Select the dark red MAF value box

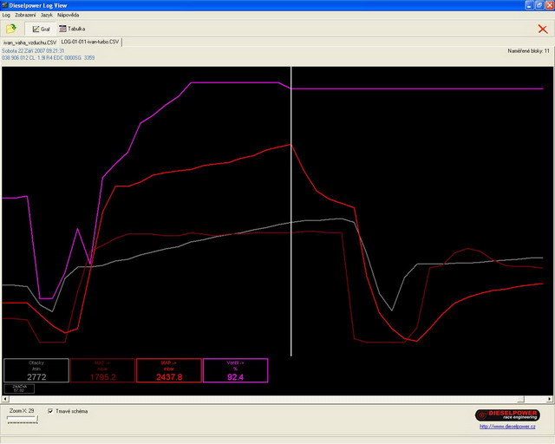pos(102,370)
